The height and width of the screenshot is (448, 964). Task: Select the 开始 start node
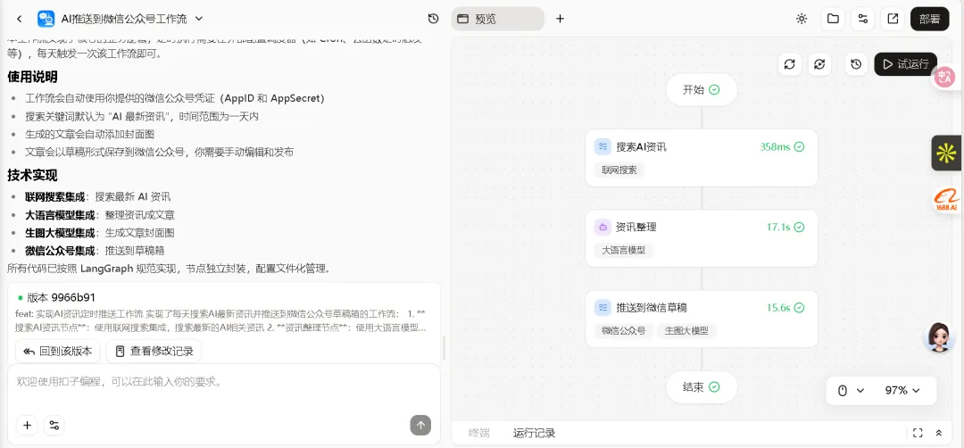(702, 90)
